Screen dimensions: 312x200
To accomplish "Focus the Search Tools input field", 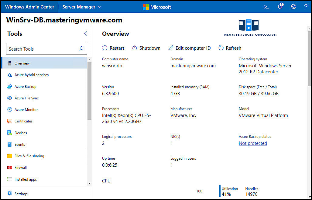I will coord(46,49).
